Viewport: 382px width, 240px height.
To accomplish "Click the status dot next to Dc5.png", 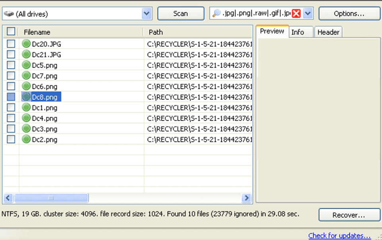I will [x=26, y=65].
